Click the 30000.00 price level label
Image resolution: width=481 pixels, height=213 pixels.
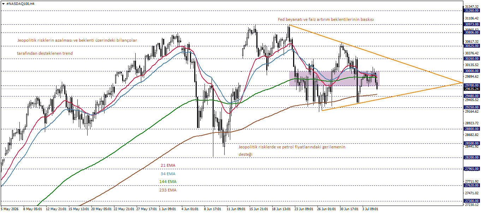pyautogui.click(x=472, y=71)
